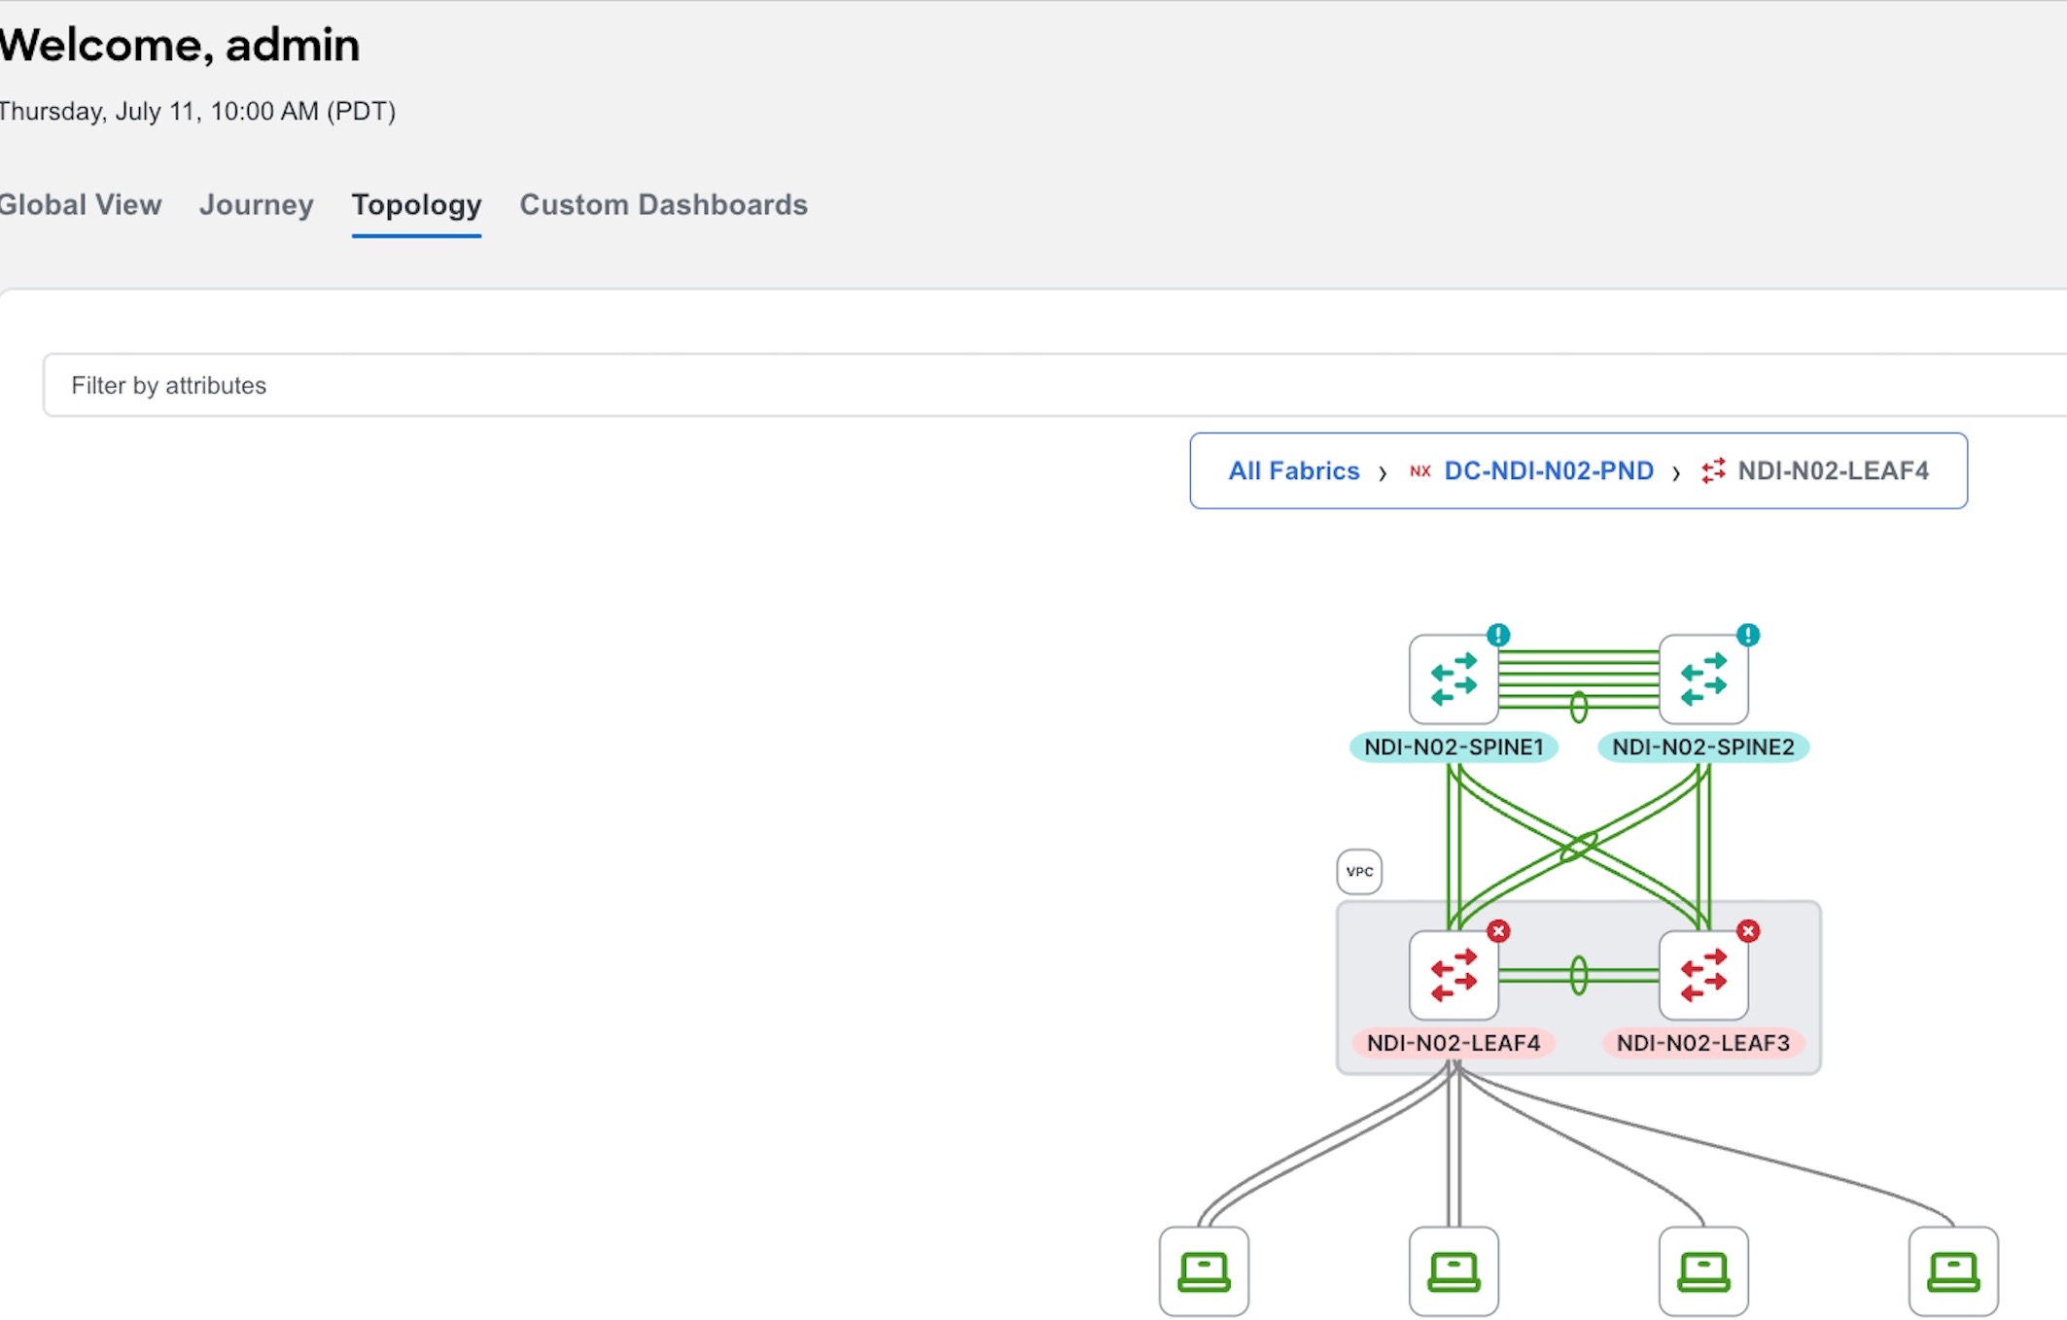Select the Topology tab
The image size is (2067, 1320).
(x=416, y=203)
